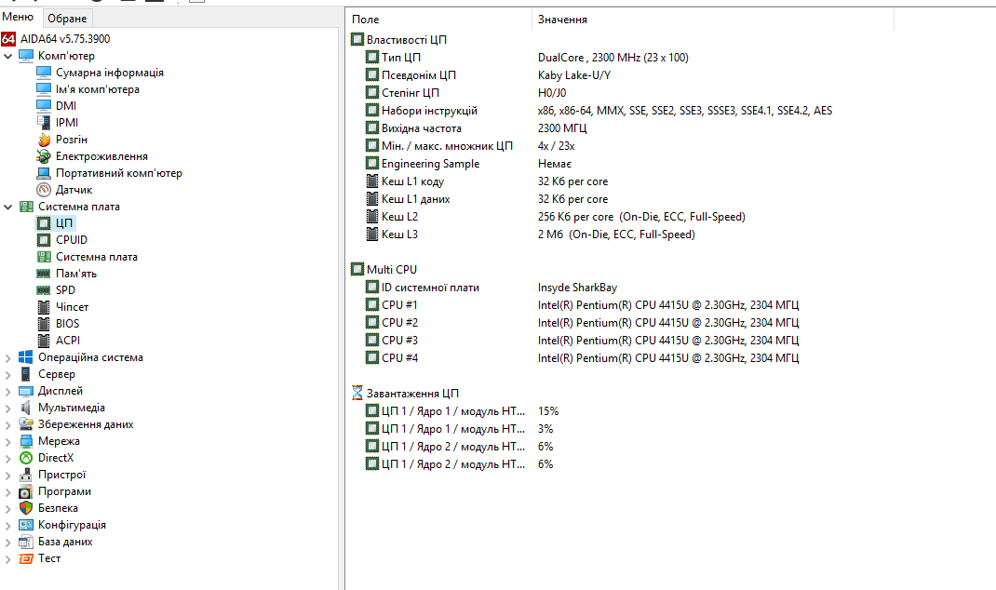This screenshot has height=590, width=996.
Task: Open the Системна плата child board icon
Action: tap(44, 257)
